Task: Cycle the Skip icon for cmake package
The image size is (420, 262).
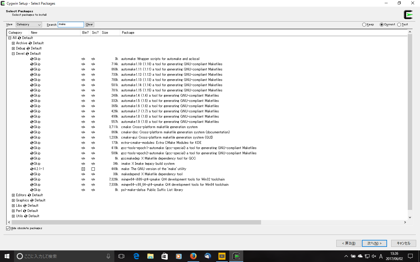Action: point(32,127)
